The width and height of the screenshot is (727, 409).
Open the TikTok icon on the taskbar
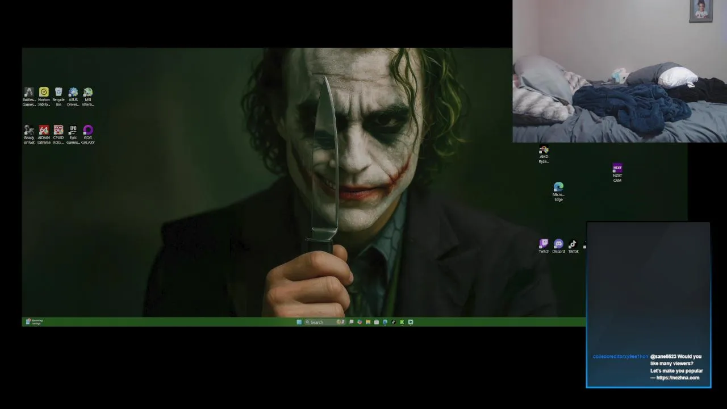393,322
